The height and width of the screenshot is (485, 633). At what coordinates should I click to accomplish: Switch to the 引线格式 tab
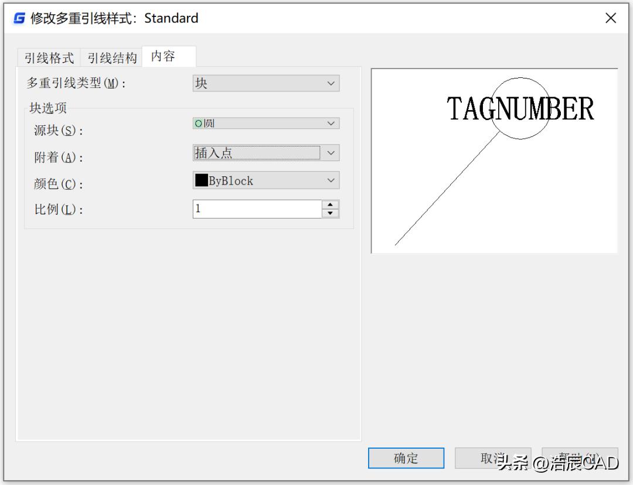[47, 57]
